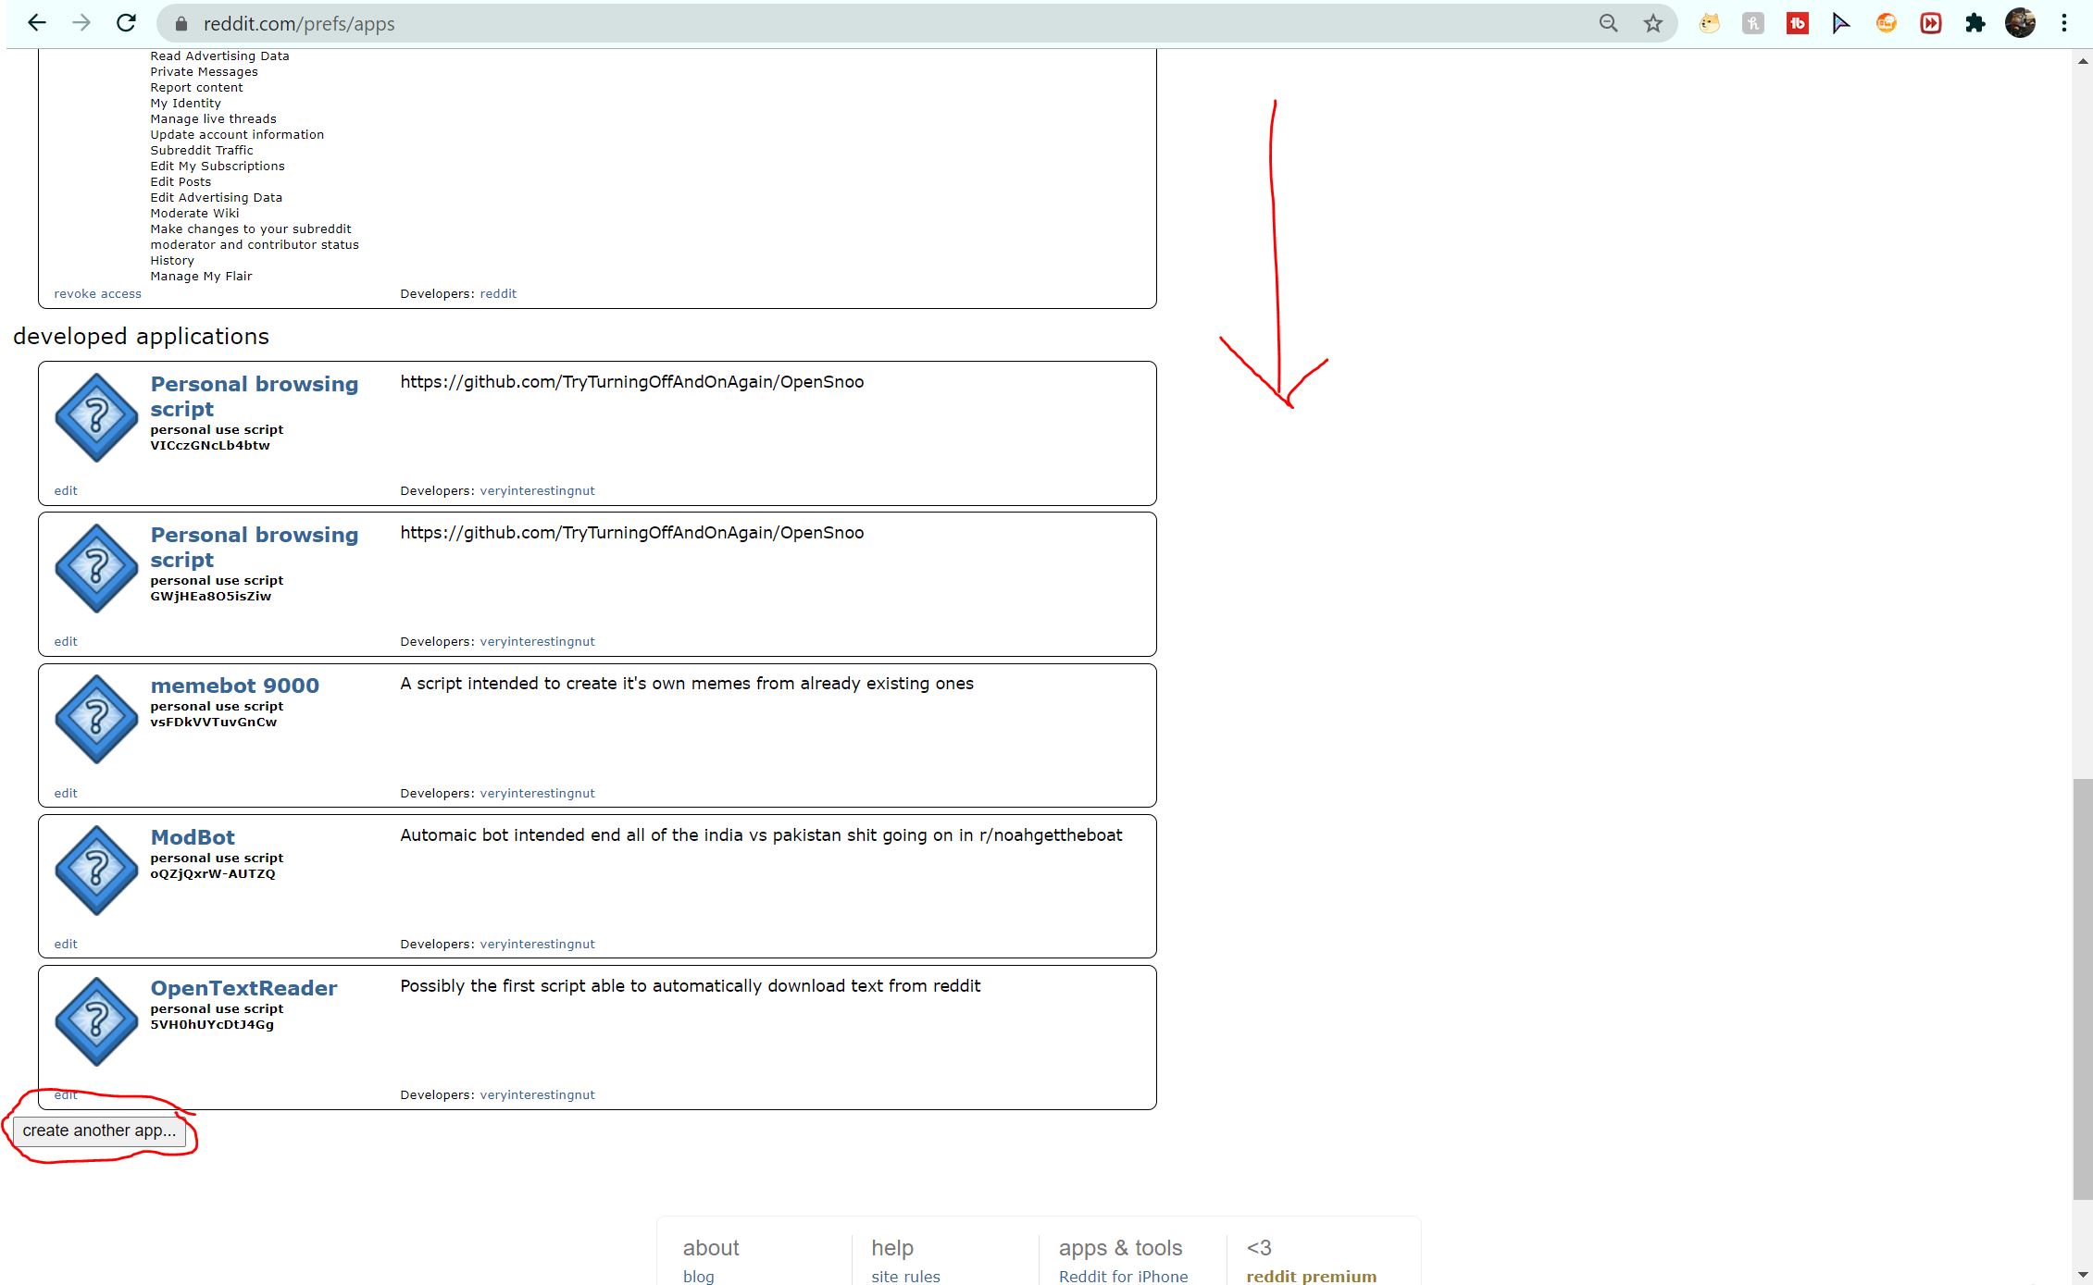Image resolution: width=2093 pixels, height=1285 pixels.
Task: Go back to the previous page
Action: [37, 23]
